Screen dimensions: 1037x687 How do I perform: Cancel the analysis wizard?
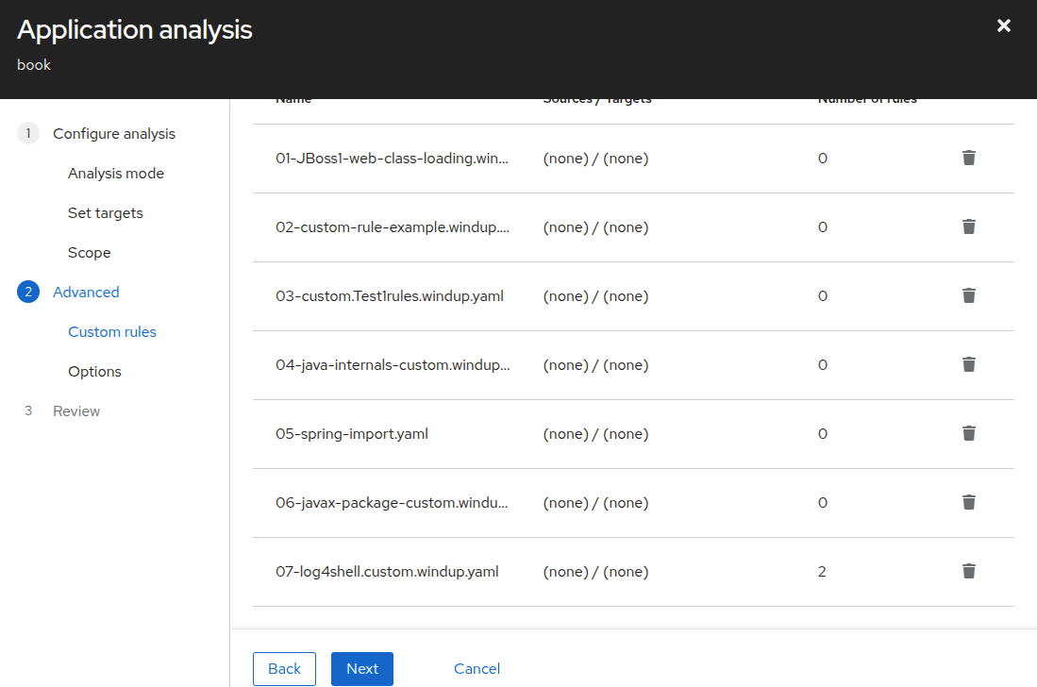click(x=477, y=669)
